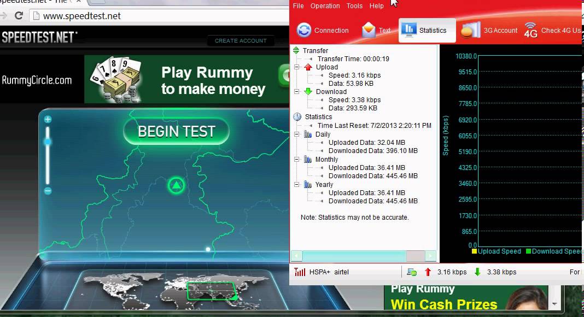Collapse the Download tree node
The image size is (584, 317).
pos(297,91)
